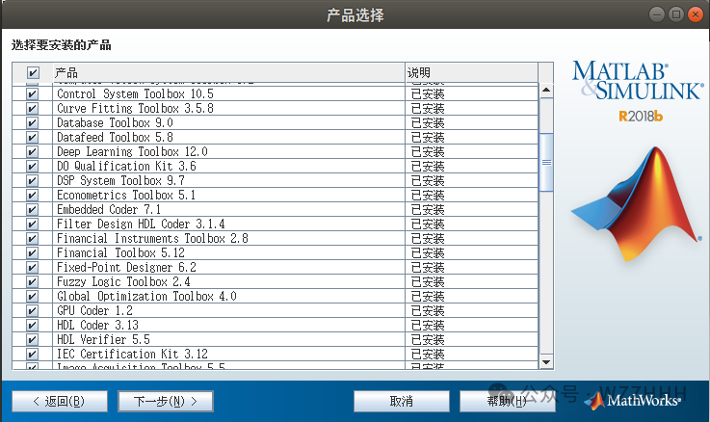Select the IEC Certification Kit 3.12 text

point(132,355)
